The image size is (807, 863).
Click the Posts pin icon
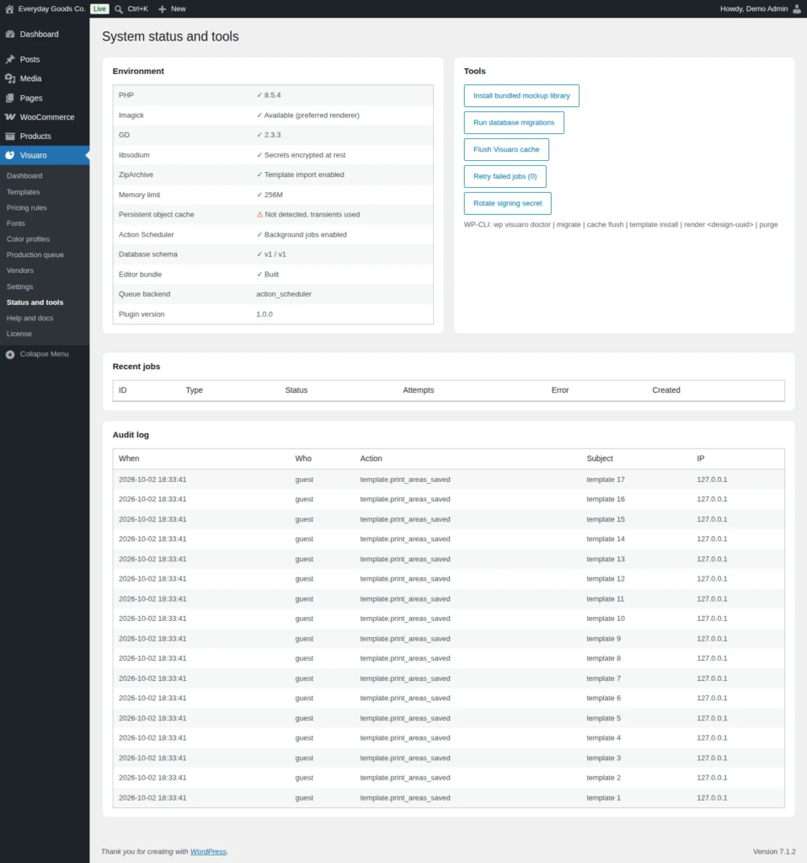(x=10, y=60)
